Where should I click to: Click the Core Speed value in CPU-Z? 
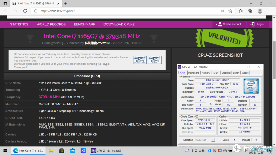click(x=205, y=120)
